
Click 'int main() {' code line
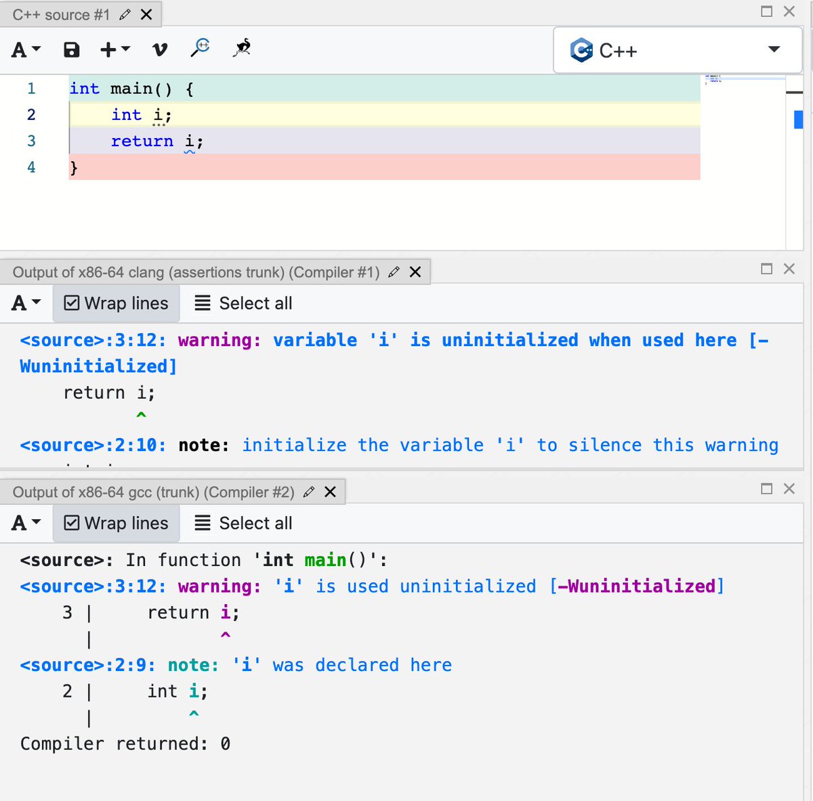[x=384, y=89]
